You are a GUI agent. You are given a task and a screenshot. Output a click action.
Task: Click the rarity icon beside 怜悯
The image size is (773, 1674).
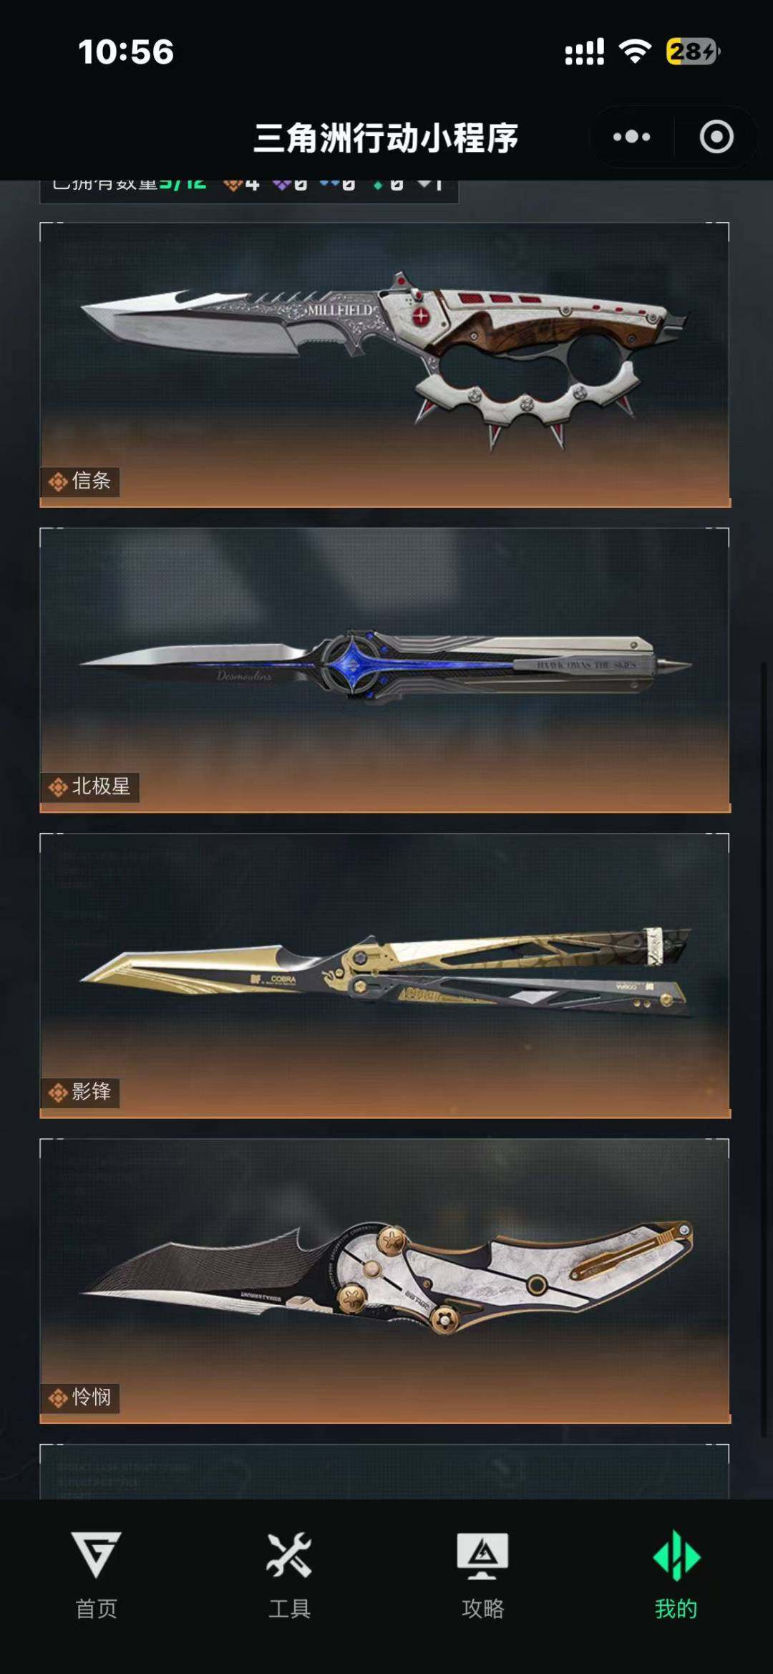click(58, 1398)
